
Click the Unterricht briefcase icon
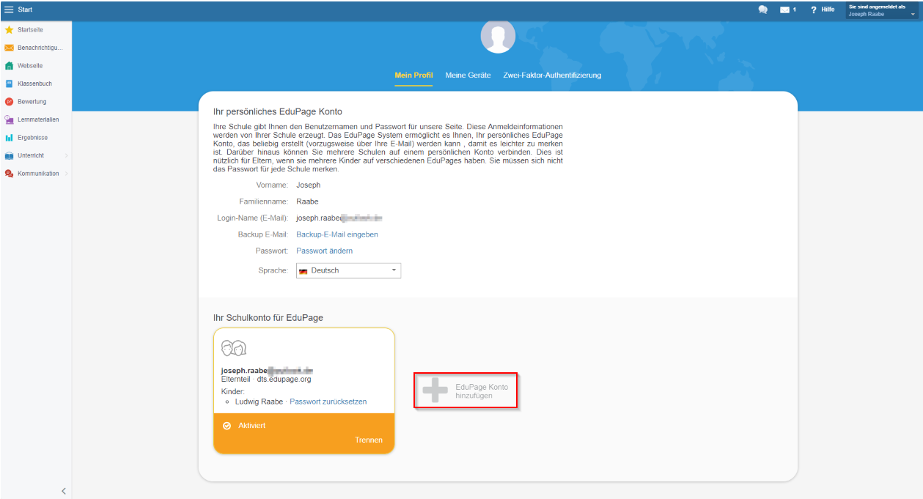9,155
